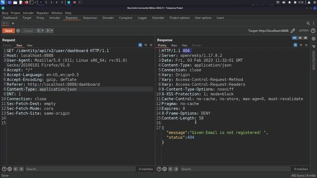
Task: Switch to the Proxy tool tab
Action: click(x=40, y=18)
